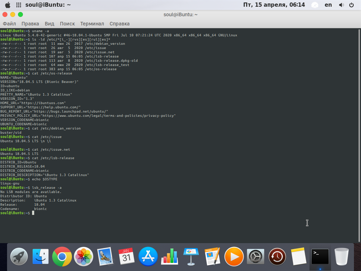Open the Photos app in dock
The height and width of the screenshot is (271, 361).
[x=84, y=257]
